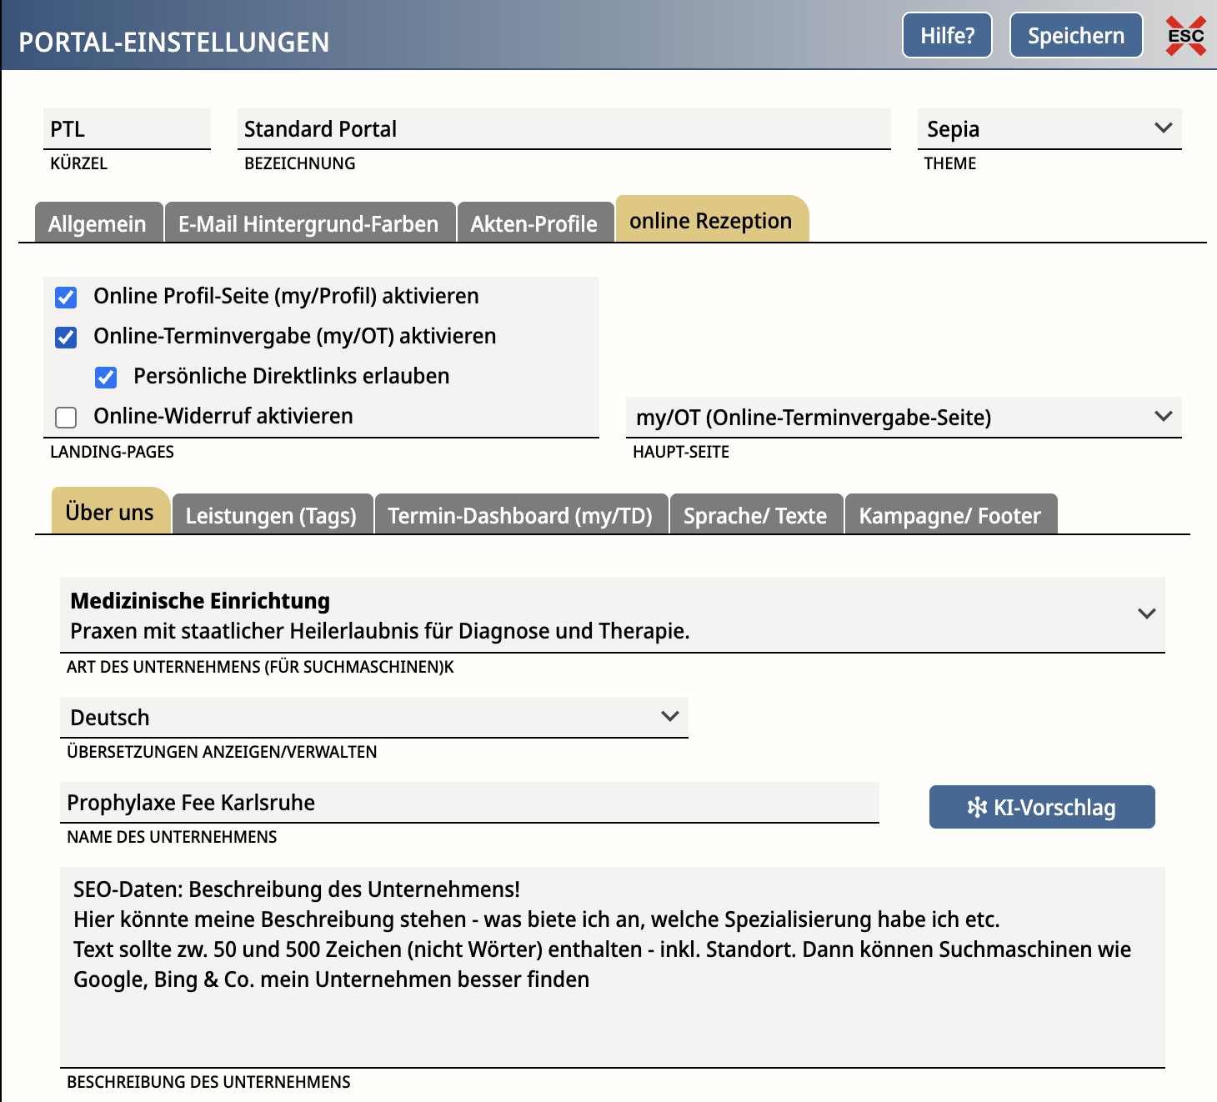This screenshot has height=1102, width=1217.
Task: Disable Persönliche Direktlinks erlauben
Action: (x=106, y=377)
